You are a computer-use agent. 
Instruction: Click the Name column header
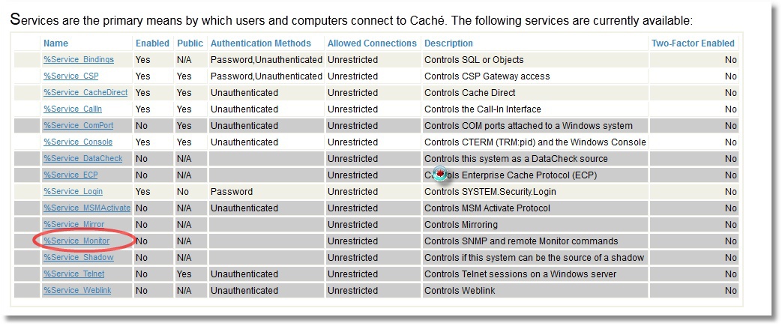(55, 43)
